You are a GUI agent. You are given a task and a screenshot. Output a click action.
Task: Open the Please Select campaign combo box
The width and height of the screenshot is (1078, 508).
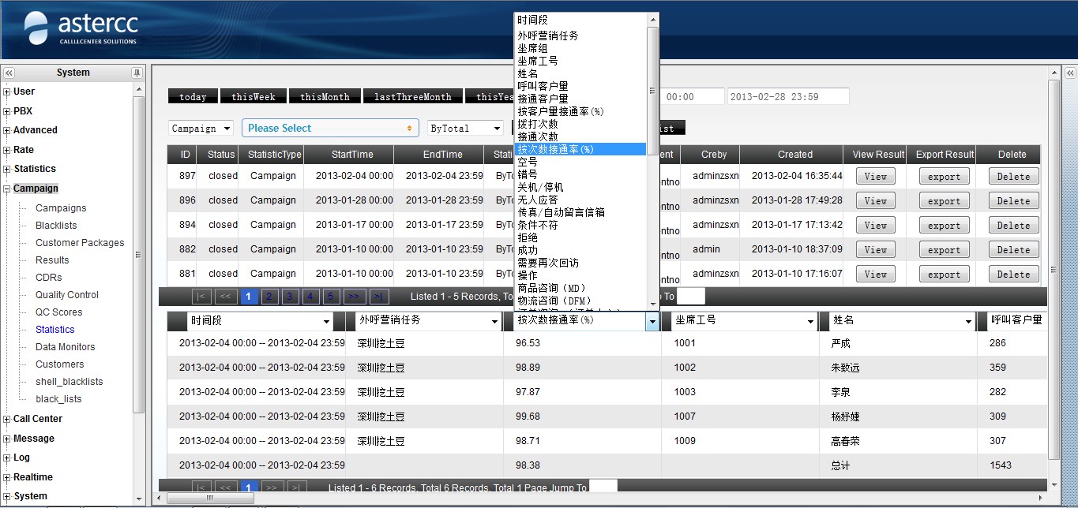(x=330, y=129)
